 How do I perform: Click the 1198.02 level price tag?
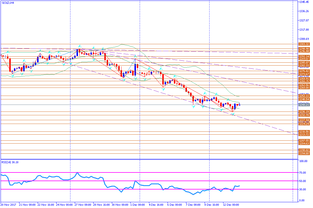pyautogui.click(x=304, y=150)
